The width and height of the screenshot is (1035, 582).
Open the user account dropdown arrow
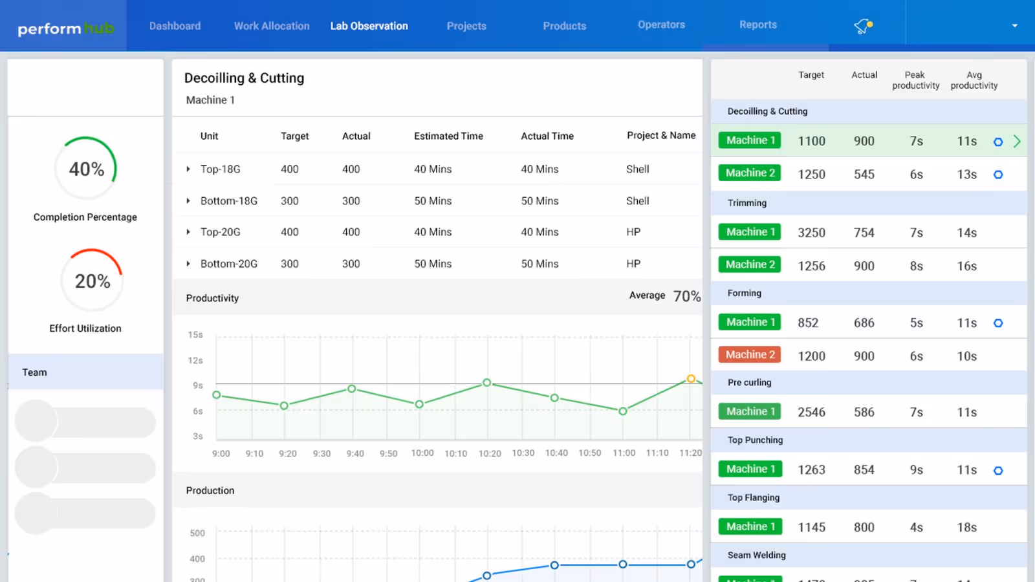click(x=1014, y=26)
